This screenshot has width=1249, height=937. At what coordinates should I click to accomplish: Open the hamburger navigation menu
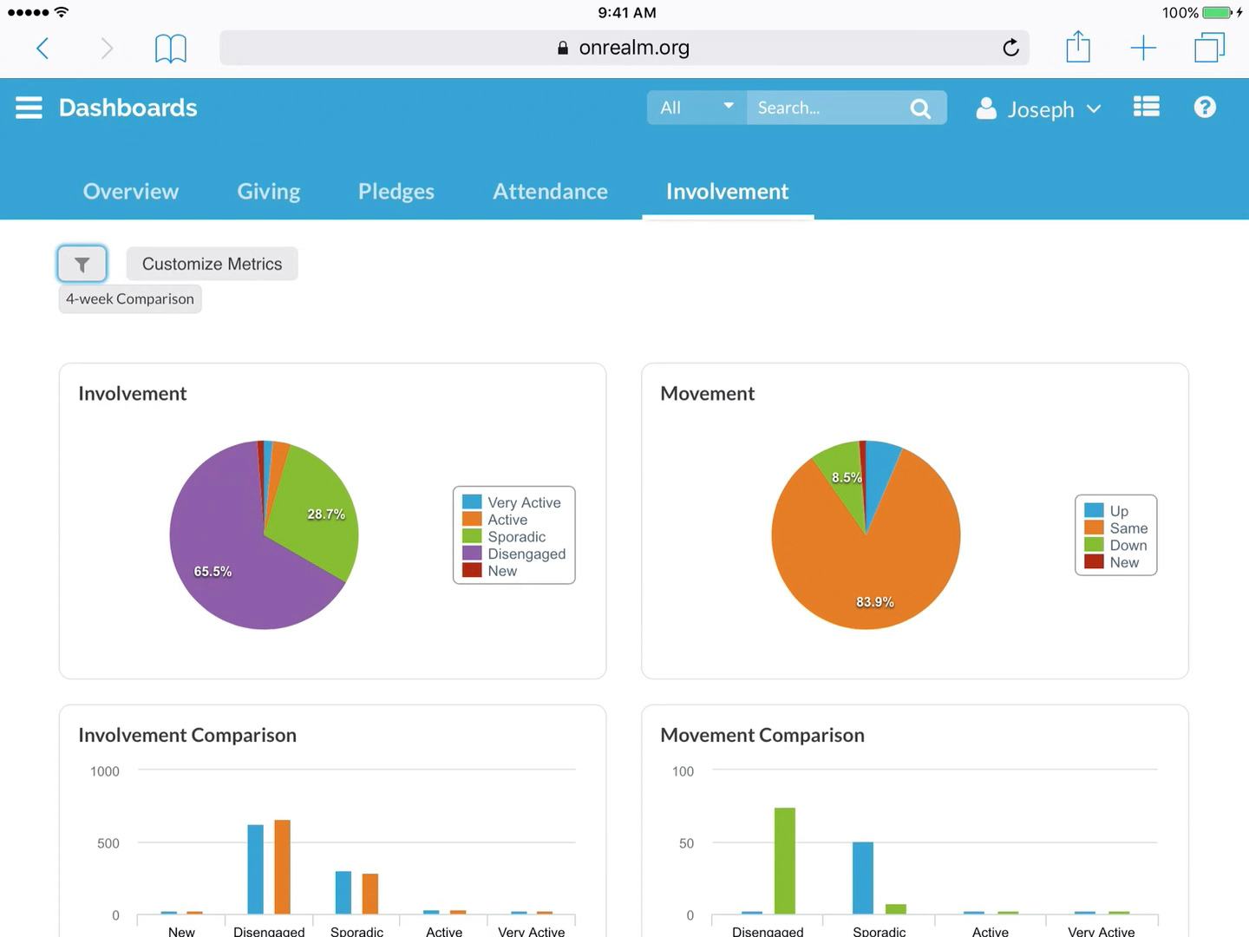click(x=29, y=108)
